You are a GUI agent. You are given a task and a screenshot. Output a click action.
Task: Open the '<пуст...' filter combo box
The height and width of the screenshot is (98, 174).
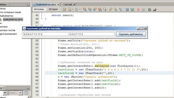(x=16, y=93)
